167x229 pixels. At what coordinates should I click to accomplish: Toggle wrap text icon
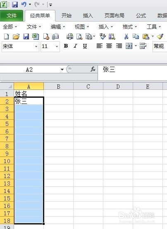tap(143, 46)
